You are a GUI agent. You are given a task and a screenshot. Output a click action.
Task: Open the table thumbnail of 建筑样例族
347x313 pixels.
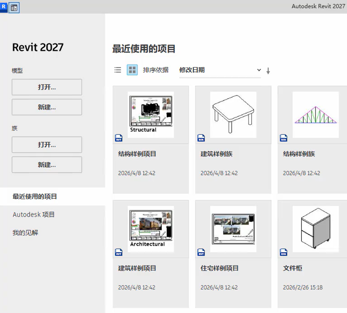[233, 115]
